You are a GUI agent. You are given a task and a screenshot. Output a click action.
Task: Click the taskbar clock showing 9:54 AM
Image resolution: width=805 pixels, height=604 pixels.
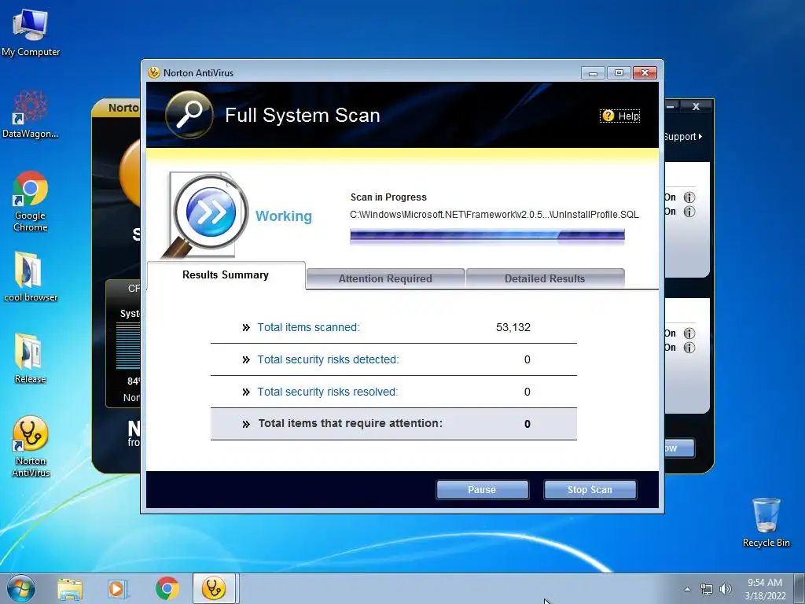(765, 589)
